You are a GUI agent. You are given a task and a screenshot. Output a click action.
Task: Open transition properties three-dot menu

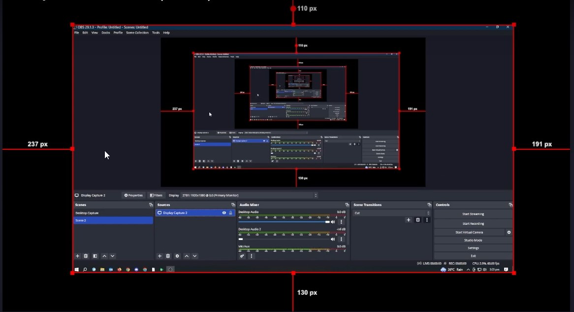coord(427,220)
